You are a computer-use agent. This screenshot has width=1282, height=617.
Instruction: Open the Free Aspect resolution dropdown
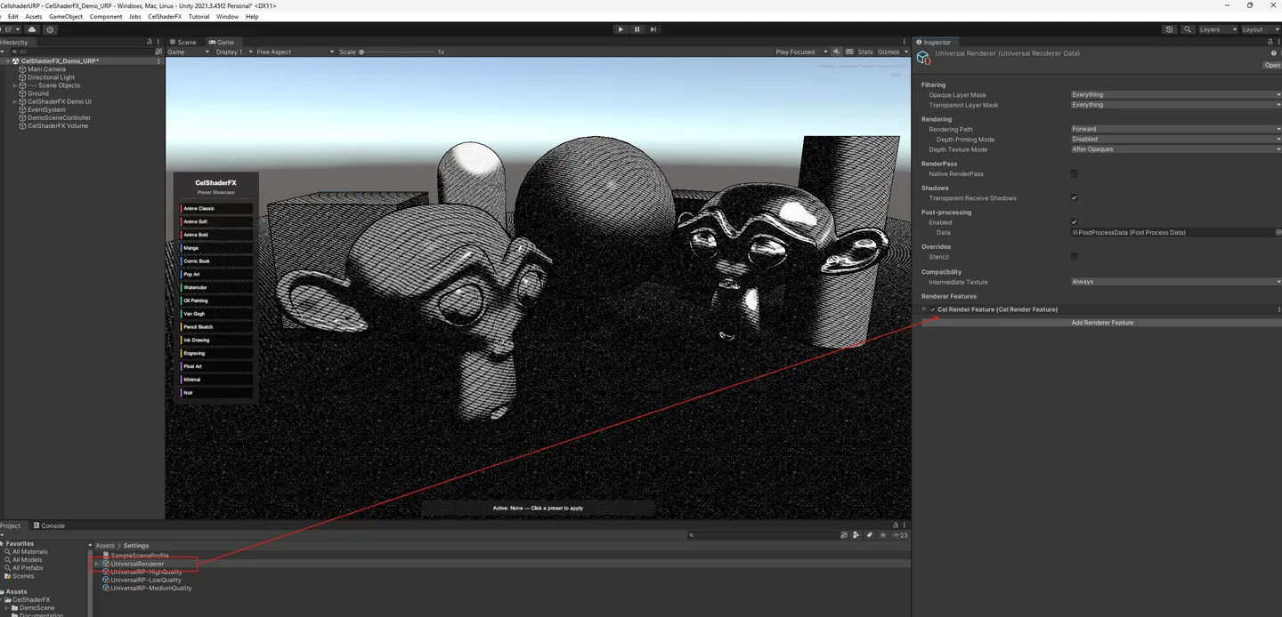coord(295,52)
